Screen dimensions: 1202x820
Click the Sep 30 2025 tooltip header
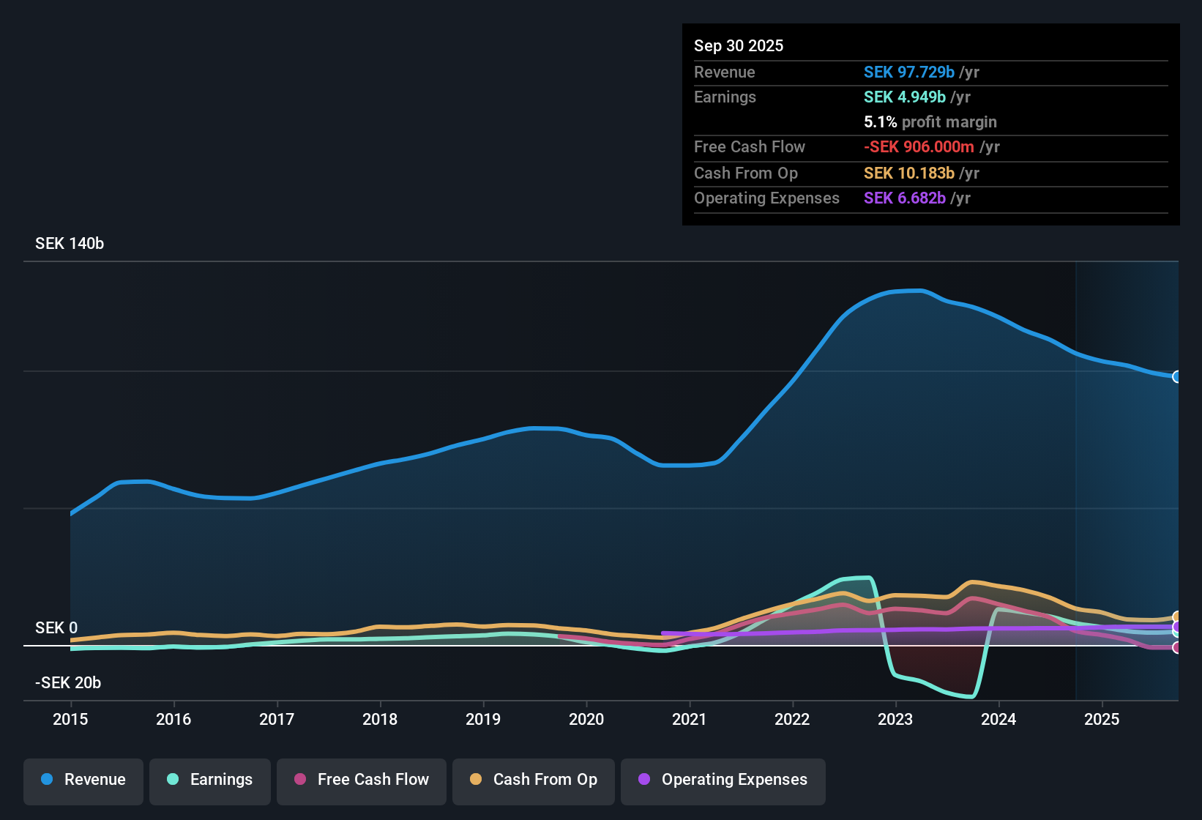(739, 45)
